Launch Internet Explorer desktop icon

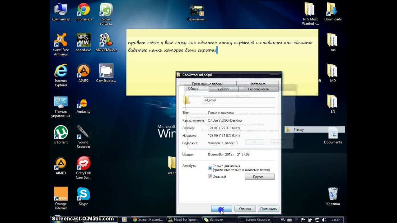61,76
